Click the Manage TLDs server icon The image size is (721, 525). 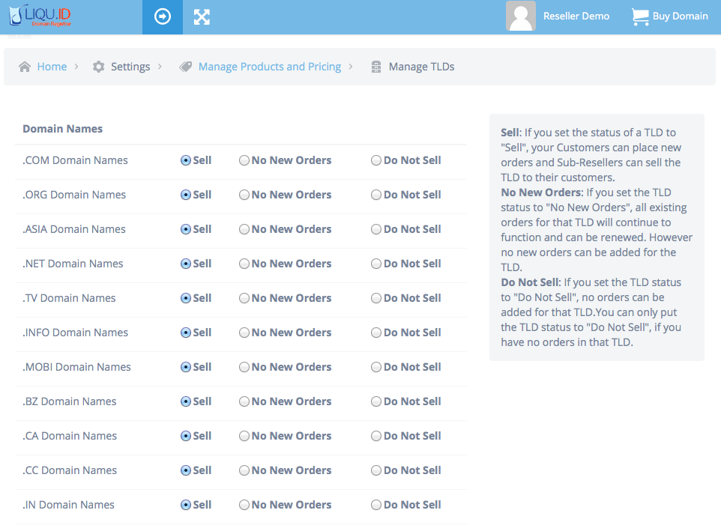(376, 67)
